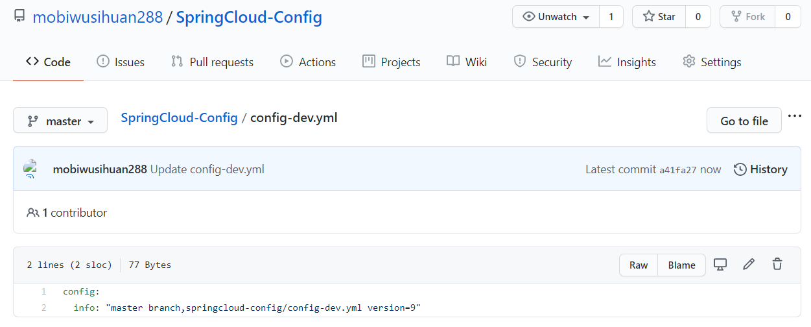Click the three-dots more options icon
Screen dimensions: 811x327
(x=795, y=117)
